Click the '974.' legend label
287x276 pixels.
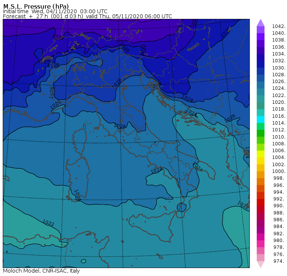[279, 261]
